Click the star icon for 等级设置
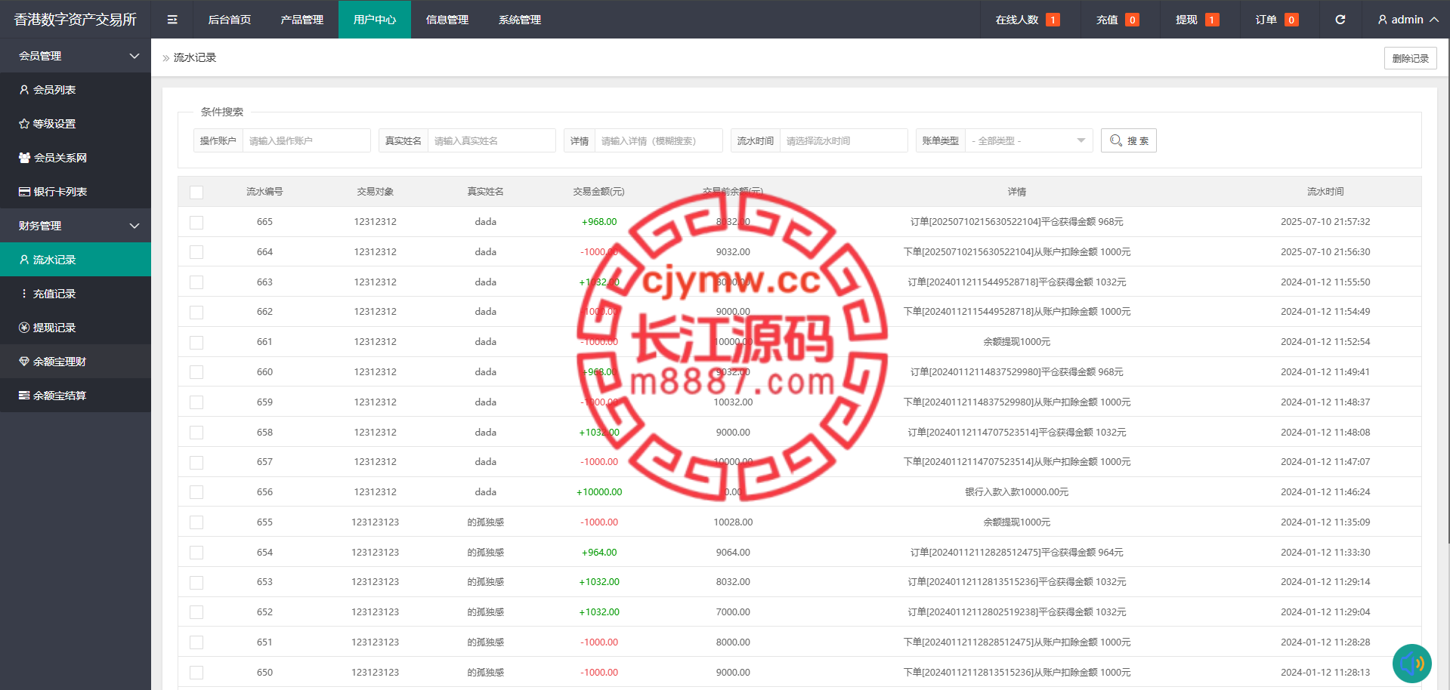This screenshot has height=690, width=1450. 24,124
